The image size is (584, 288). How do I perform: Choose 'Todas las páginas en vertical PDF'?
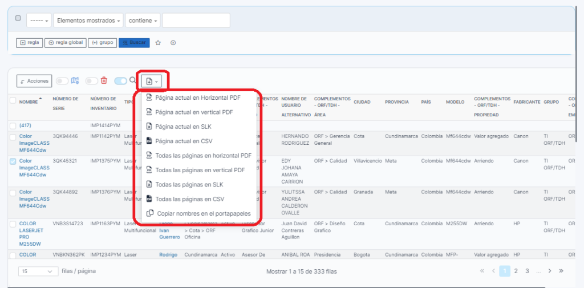(200, 170)
